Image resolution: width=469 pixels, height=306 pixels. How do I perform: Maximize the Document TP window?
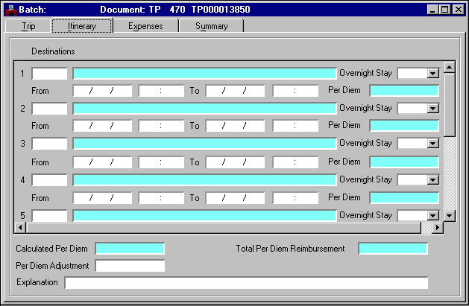coord(444,10)
